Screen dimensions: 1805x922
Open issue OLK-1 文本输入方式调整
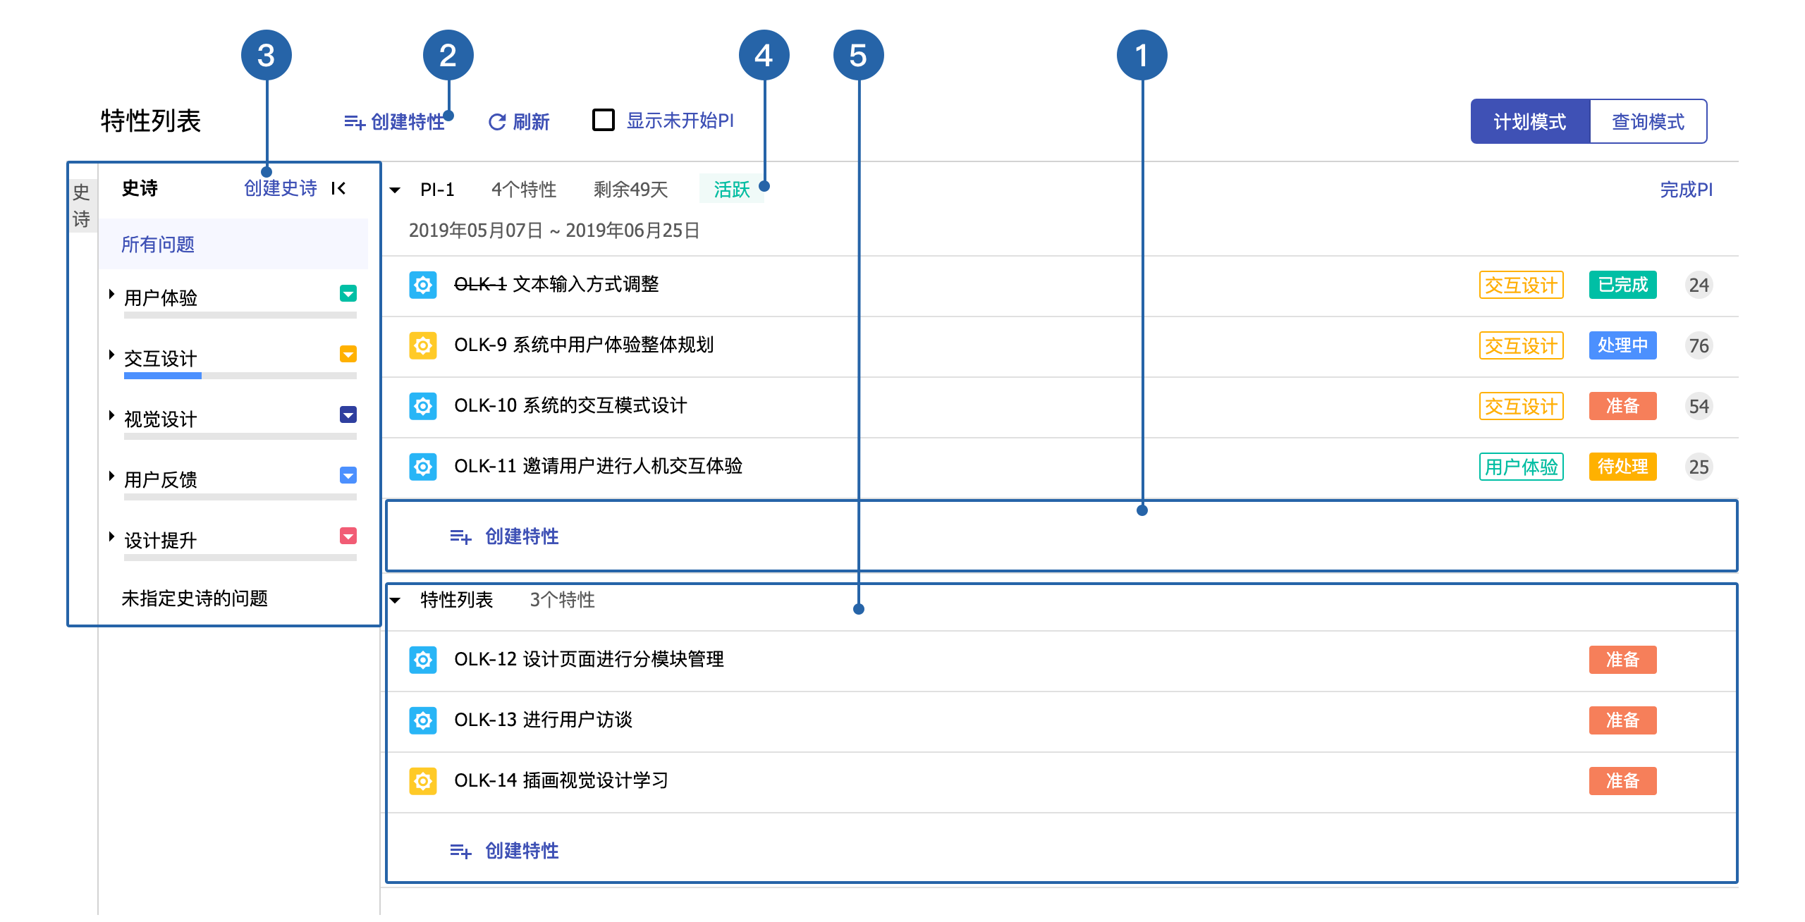click(x=556, y=284)
